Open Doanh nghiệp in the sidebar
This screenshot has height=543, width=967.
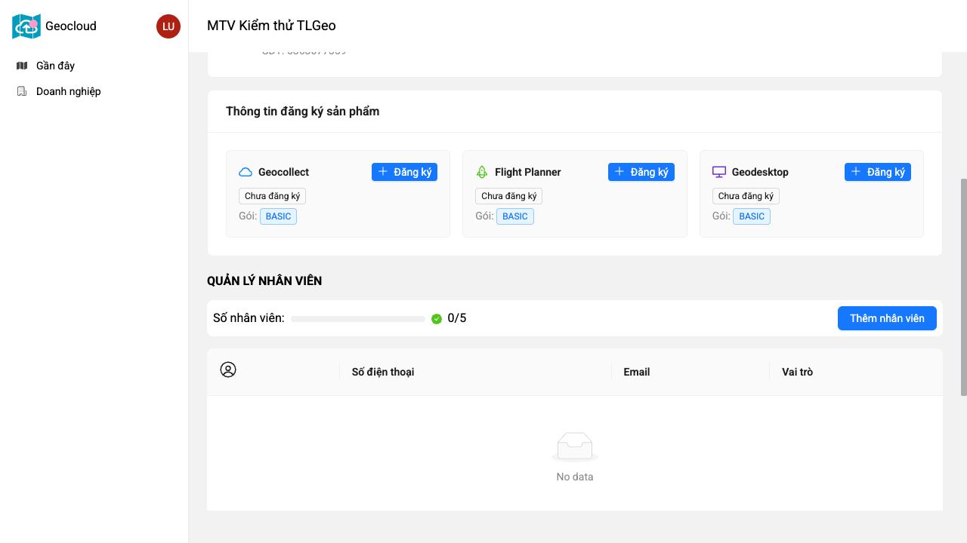point(68,91)
